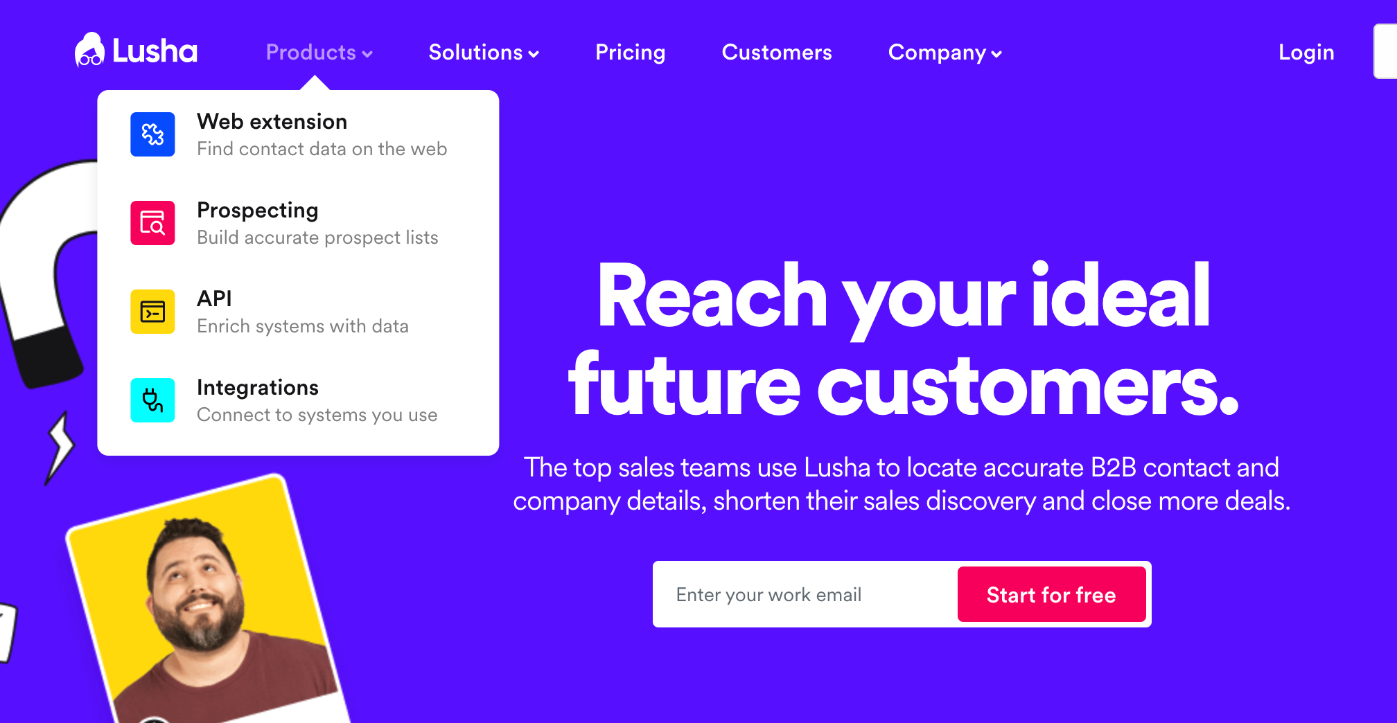Select the API terminal icon

(x=152, y=311)
